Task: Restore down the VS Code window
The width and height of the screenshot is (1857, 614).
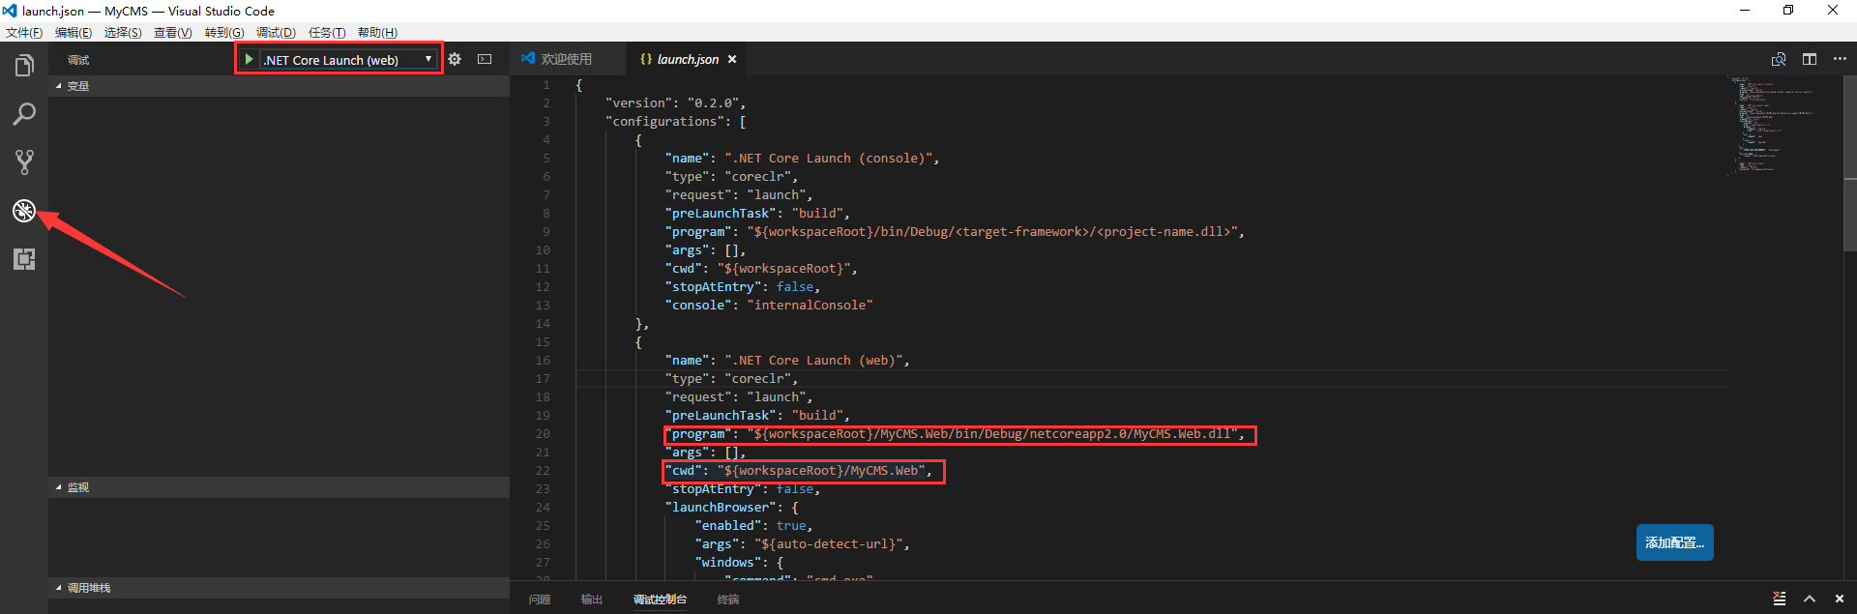Action: click(x=1788, y=11)
